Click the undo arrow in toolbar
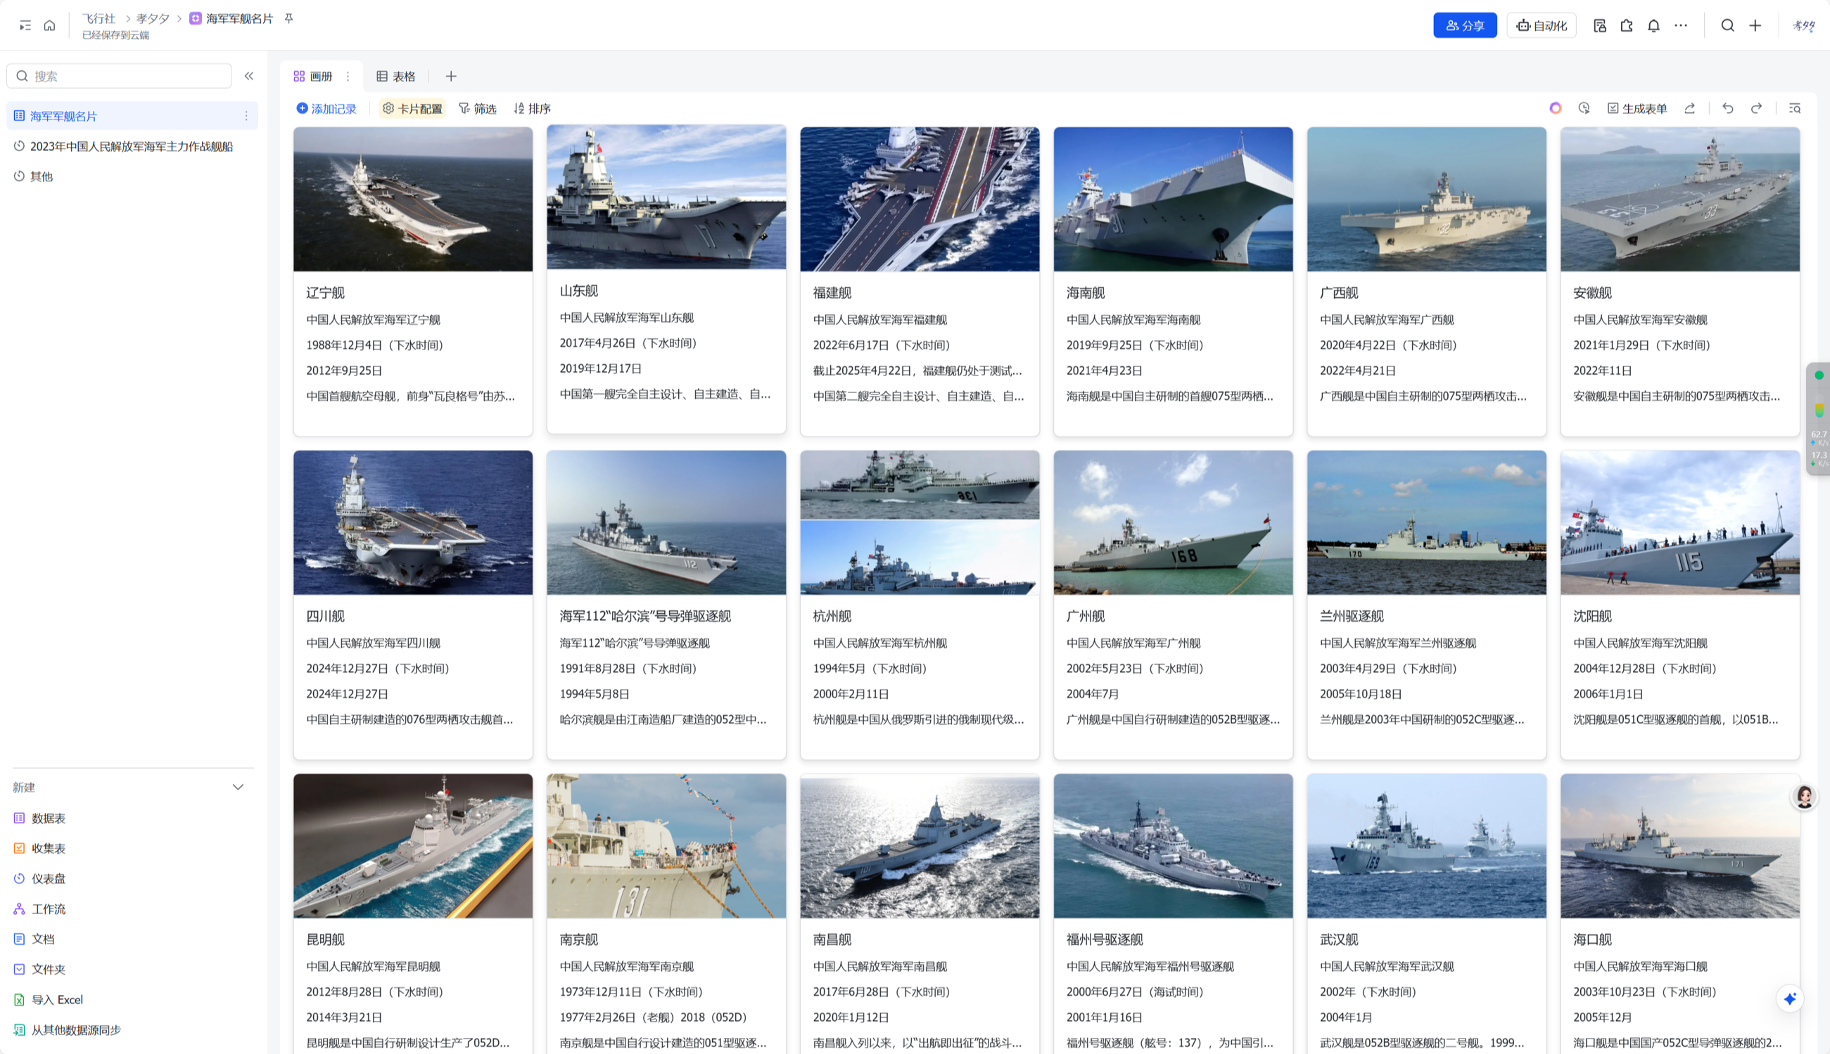 coord(1728,108)
